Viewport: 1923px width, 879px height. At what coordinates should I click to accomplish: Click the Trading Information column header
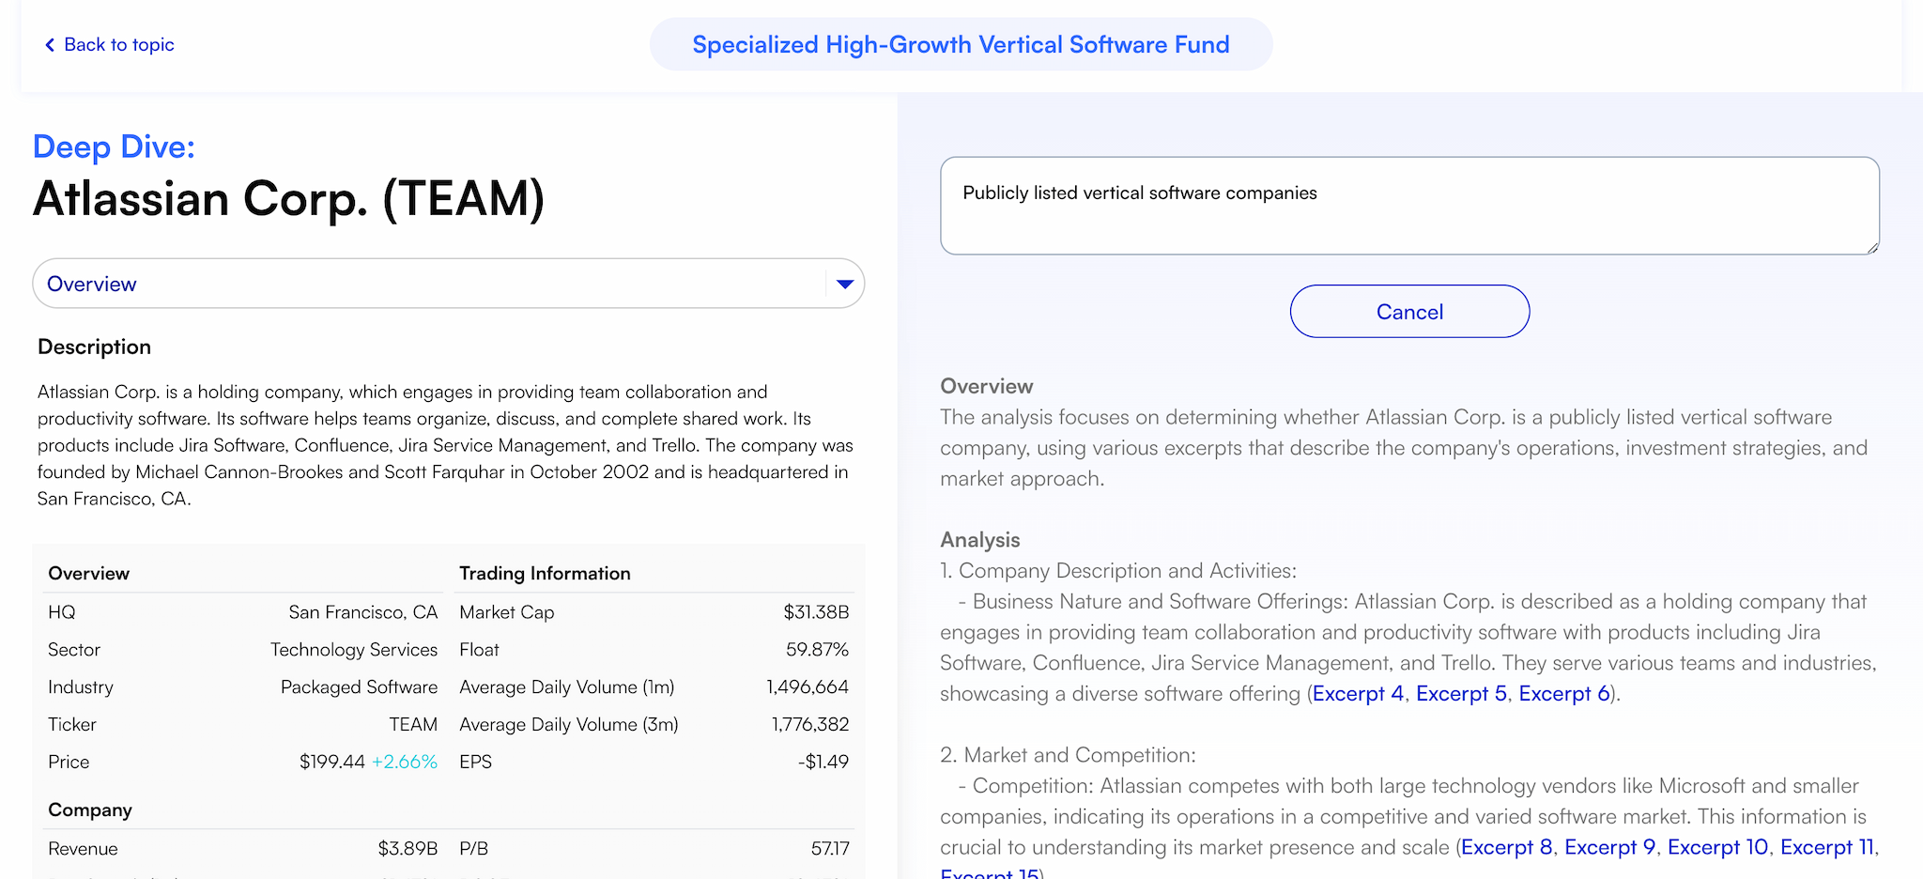click(x=545, y=574)
